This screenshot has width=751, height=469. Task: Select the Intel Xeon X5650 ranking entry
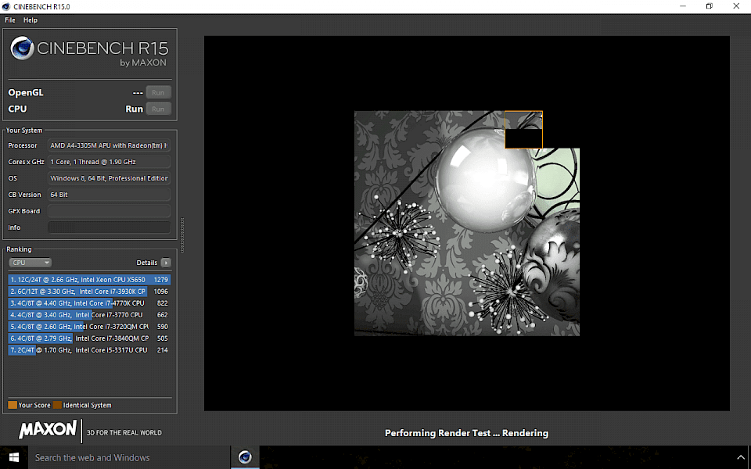[x=89, y=279]
